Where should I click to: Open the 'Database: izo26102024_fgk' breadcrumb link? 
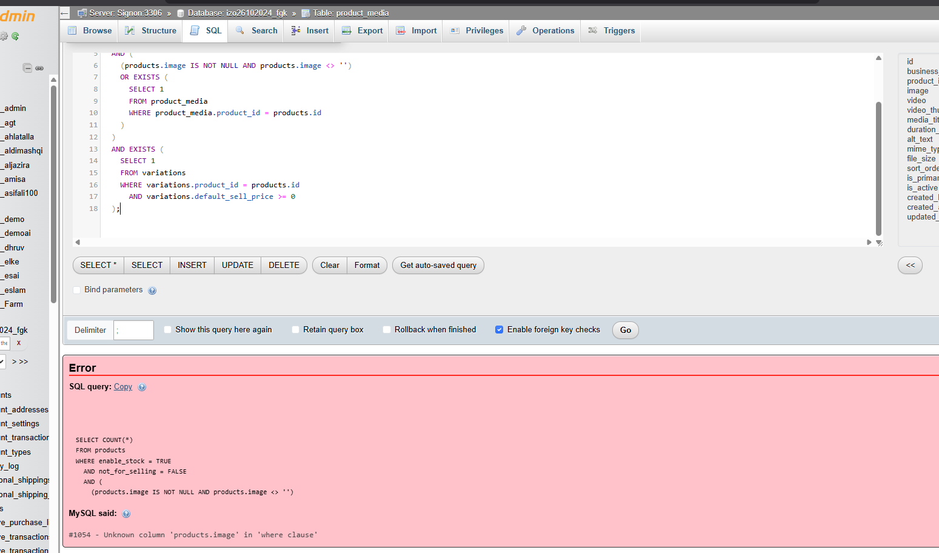[x=237, y=13]
